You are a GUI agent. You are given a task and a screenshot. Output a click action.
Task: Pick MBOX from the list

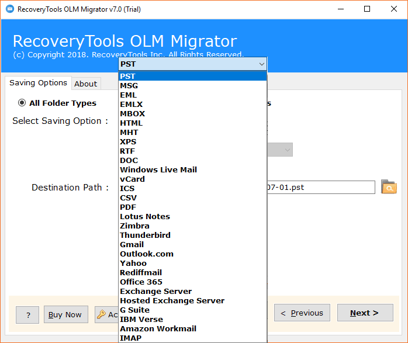point(192,113)
